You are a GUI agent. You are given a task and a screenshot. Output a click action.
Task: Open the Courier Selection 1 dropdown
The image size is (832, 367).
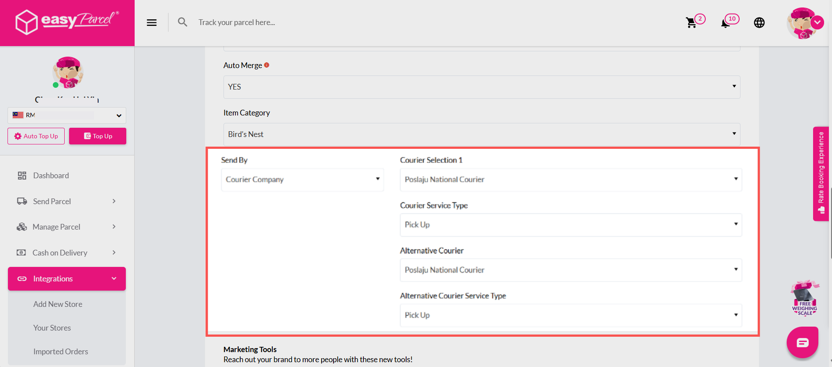[571, 180]
